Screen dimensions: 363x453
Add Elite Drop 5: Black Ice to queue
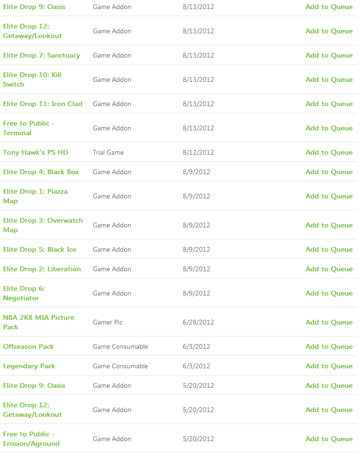[x=329, y=249]
